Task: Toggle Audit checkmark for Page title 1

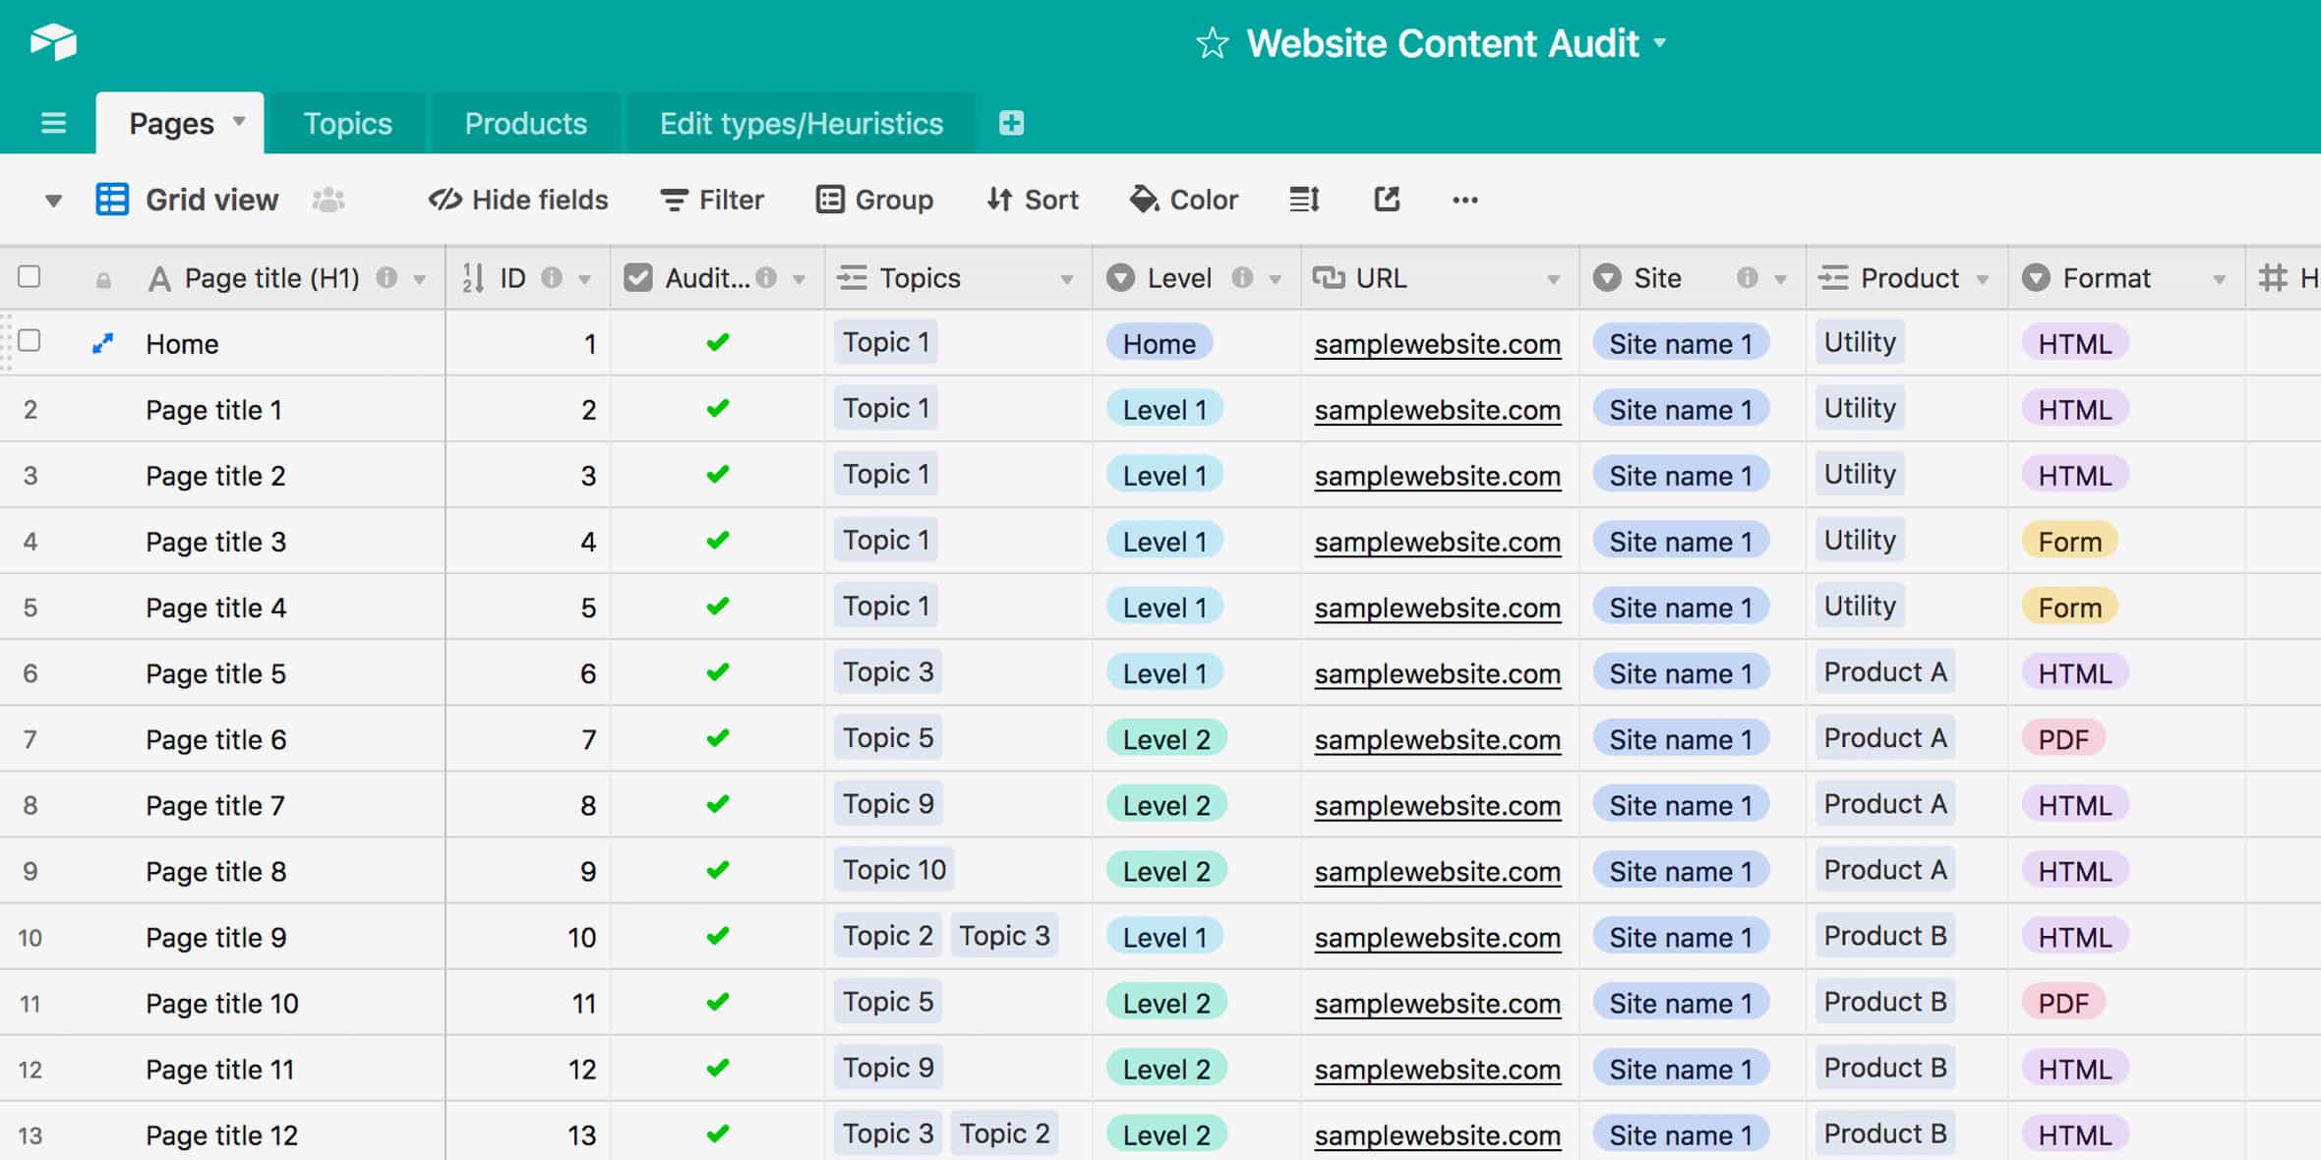Action: coord(718,408)
